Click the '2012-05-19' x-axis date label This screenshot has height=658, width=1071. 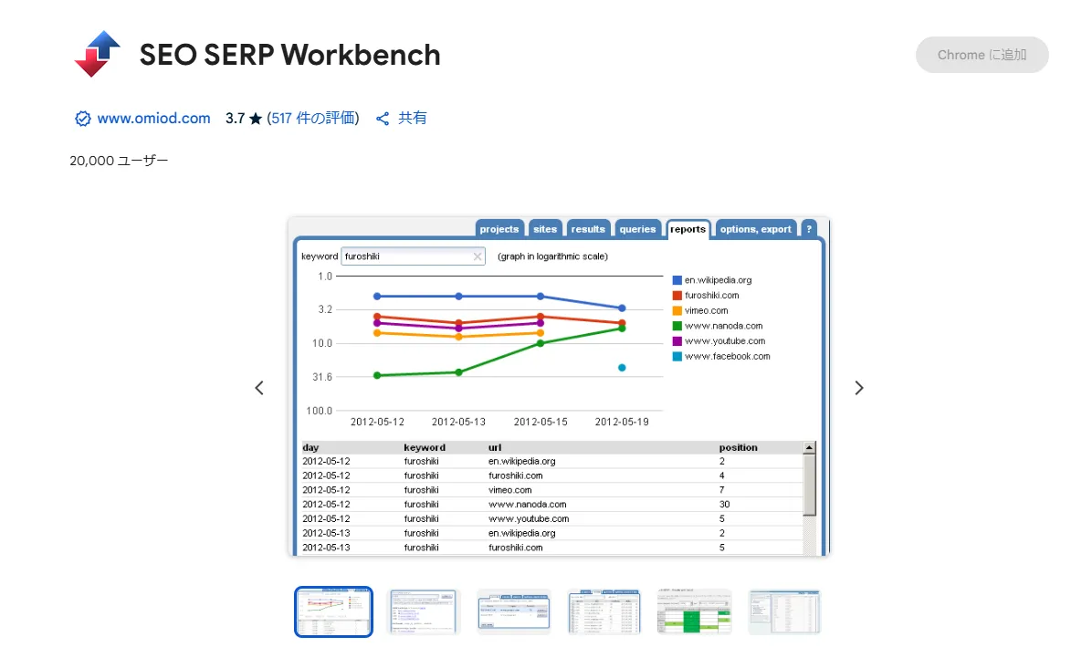623,422
